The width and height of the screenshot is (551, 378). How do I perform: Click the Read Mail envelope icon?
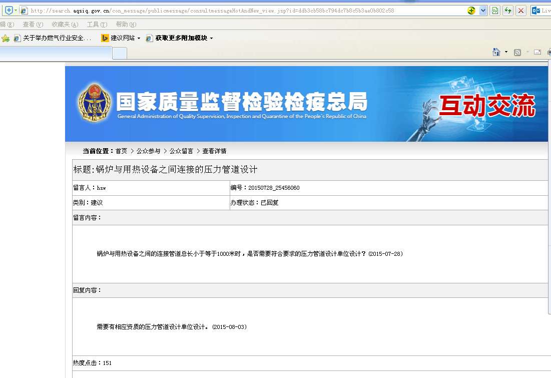tap(537, 52)
